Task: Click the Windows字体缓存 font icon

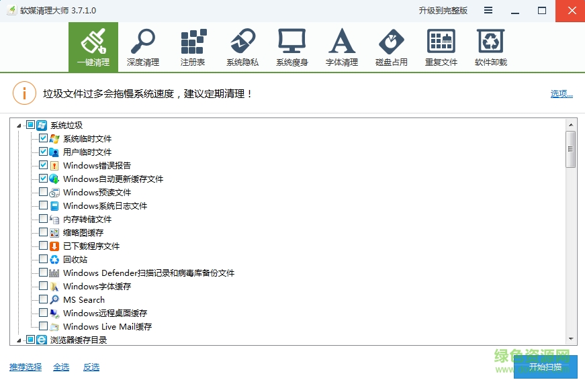Action: [54, 287]
